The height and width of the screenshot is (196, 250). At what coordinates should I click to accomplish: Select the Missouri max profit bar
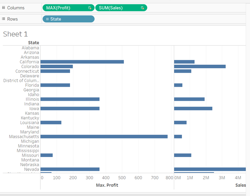pyautogui.click(x=47, y=155)
